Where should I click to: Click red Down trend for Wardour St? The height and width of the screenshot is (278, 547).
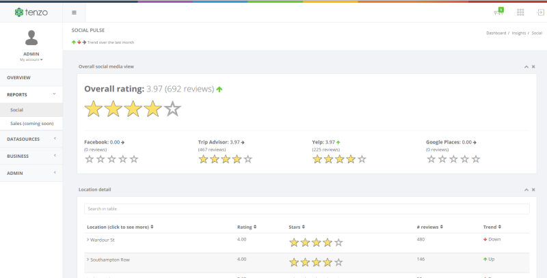492,239
